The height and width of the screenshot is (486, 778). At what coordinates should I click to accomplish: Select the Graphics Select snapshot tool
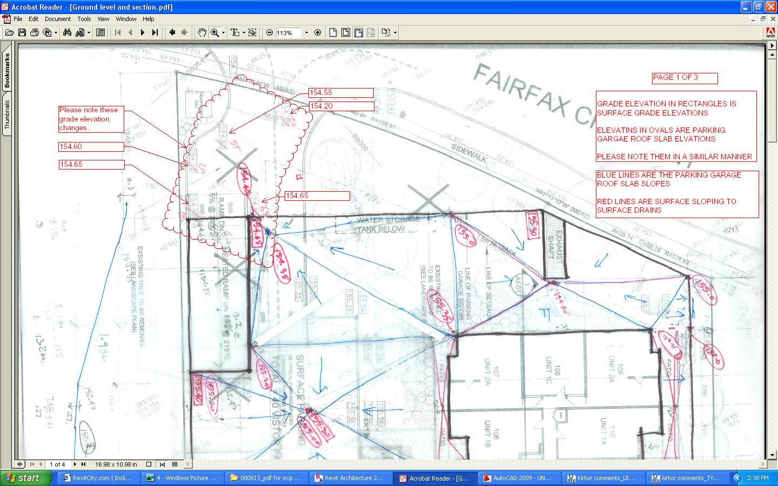pyautogui.click(x=252, y=32)
